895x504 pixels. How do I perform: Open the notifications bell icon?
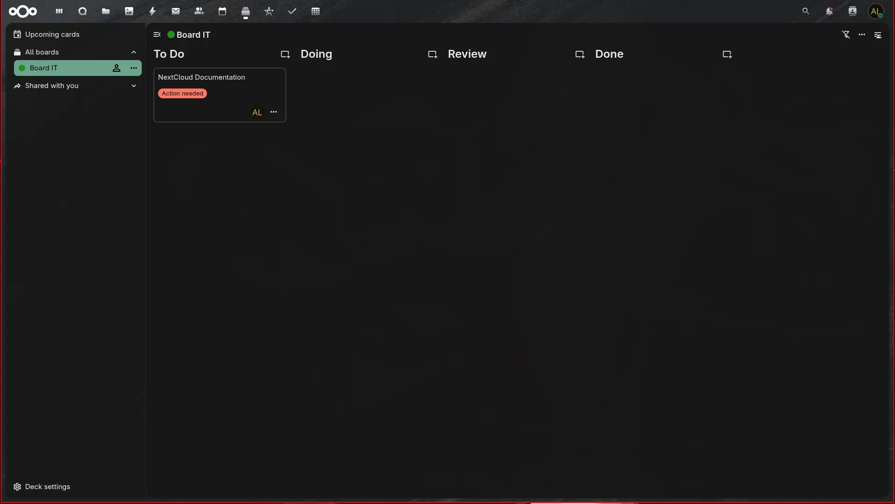pos(829,11)
